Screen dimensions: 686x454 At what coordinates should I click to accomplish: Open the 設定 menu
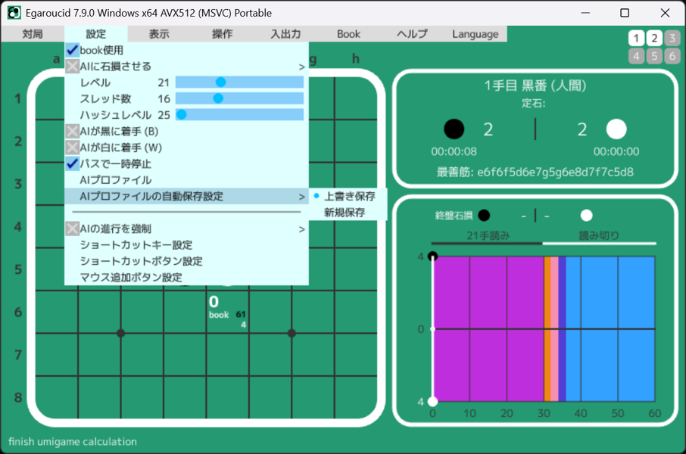(x=96, y=34)
